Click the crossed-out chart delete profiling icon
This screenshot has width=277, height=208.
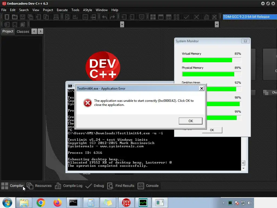pyautogui.click(x=214, y=17)
